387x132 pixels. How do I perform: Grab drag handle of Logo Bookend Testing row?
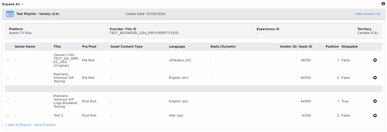tap(7, 101)
